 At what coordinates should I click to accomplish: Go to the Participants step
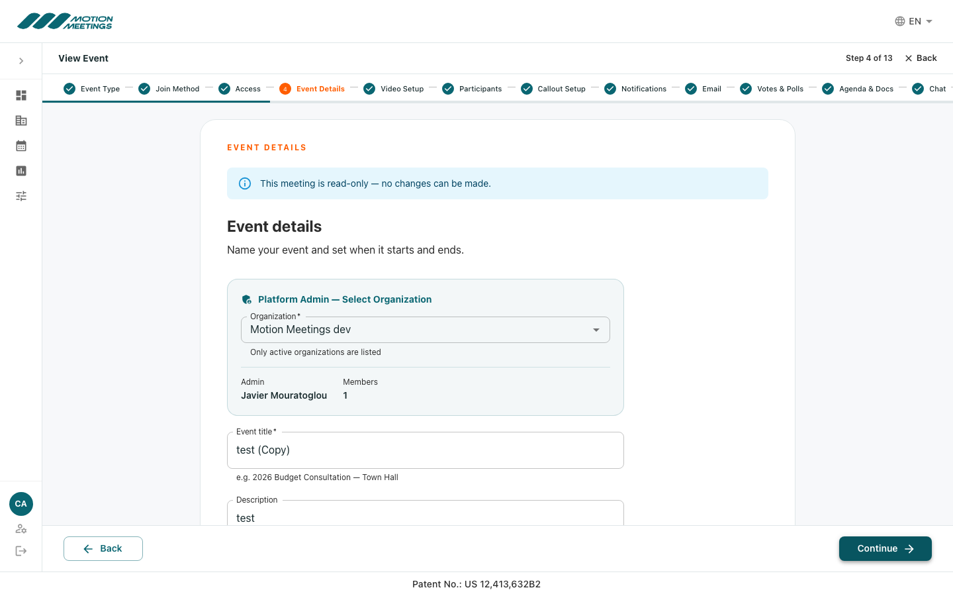(x=472, y=89)
